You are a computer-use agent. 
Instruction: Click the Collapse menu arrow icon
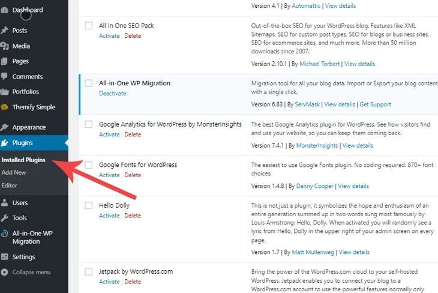tap(4, 272)
